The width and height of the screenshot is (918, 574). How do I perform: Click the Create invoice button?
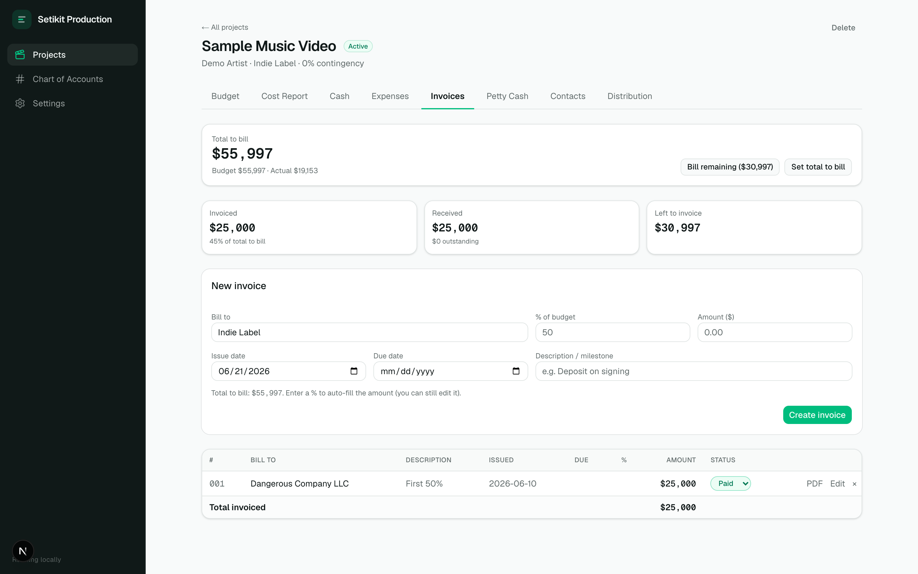click(x=817, y=415)
